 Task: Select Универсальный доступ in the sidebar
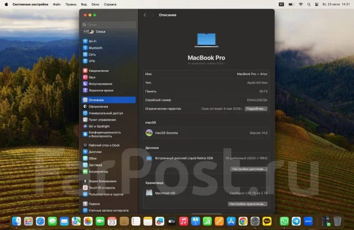pyautogui.click(x=108, y=113)
